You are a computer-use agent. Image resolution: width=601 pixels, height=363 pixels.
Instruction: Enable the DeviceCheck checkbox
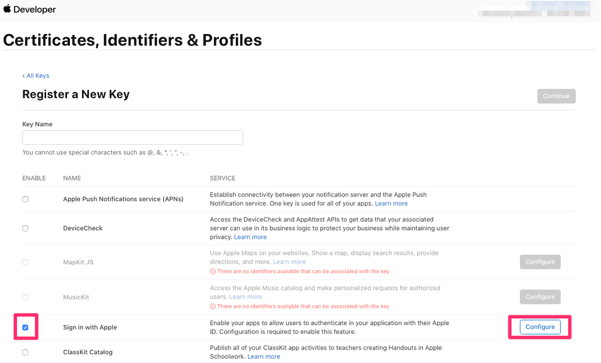(x=26, y=228)
